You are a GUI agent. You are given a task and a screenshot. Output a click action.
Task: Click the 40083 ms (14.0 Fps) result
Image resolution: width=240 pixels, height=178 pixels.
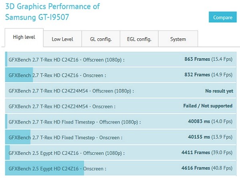point(210,121)
